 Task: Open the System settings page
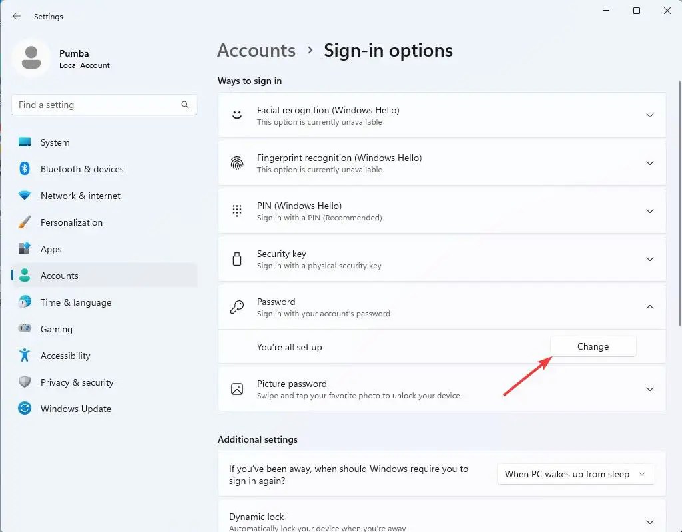(55, 142)
